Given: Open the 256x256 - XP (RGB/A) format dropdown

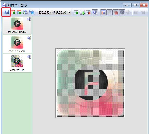Looking at the screenshot, I should click(54, 12).
